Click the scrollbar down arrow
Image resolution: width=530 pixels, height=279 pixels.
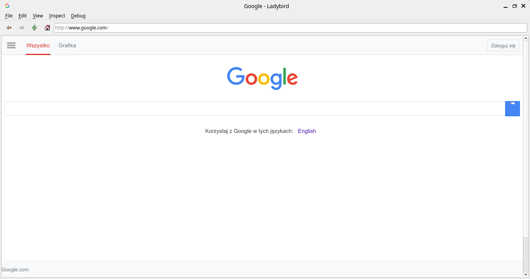click(526, 275)
